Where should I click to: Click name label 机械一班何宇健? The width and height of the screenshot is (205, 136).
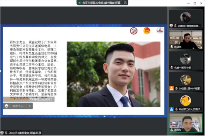[x=182, y=67]
